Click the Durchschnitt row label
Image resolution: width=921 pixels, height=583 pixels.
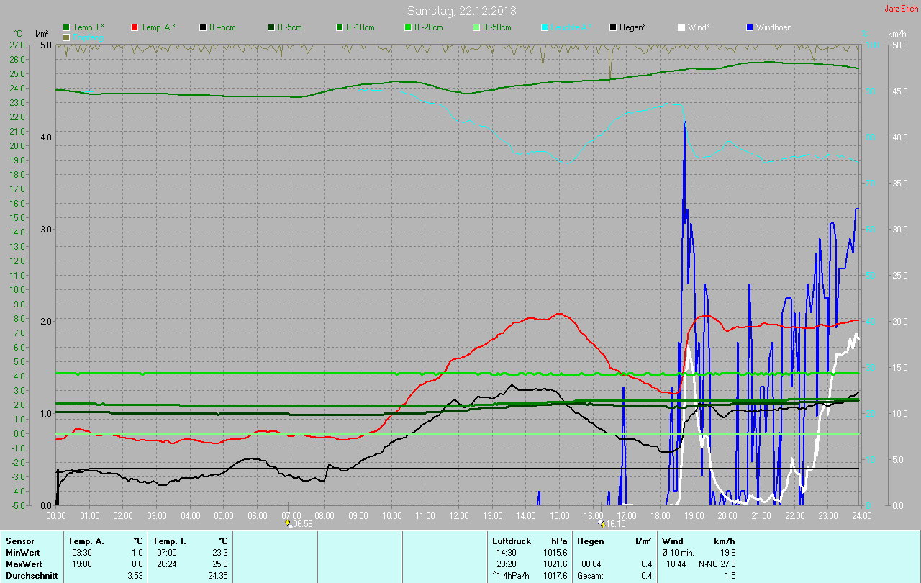(x=31, y=576)
